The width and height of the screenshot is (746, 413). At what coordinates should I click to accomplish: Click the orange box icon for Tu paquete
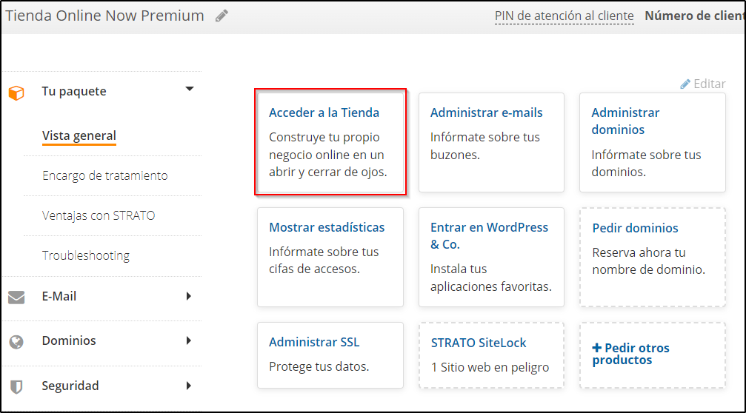coord(16,93)
